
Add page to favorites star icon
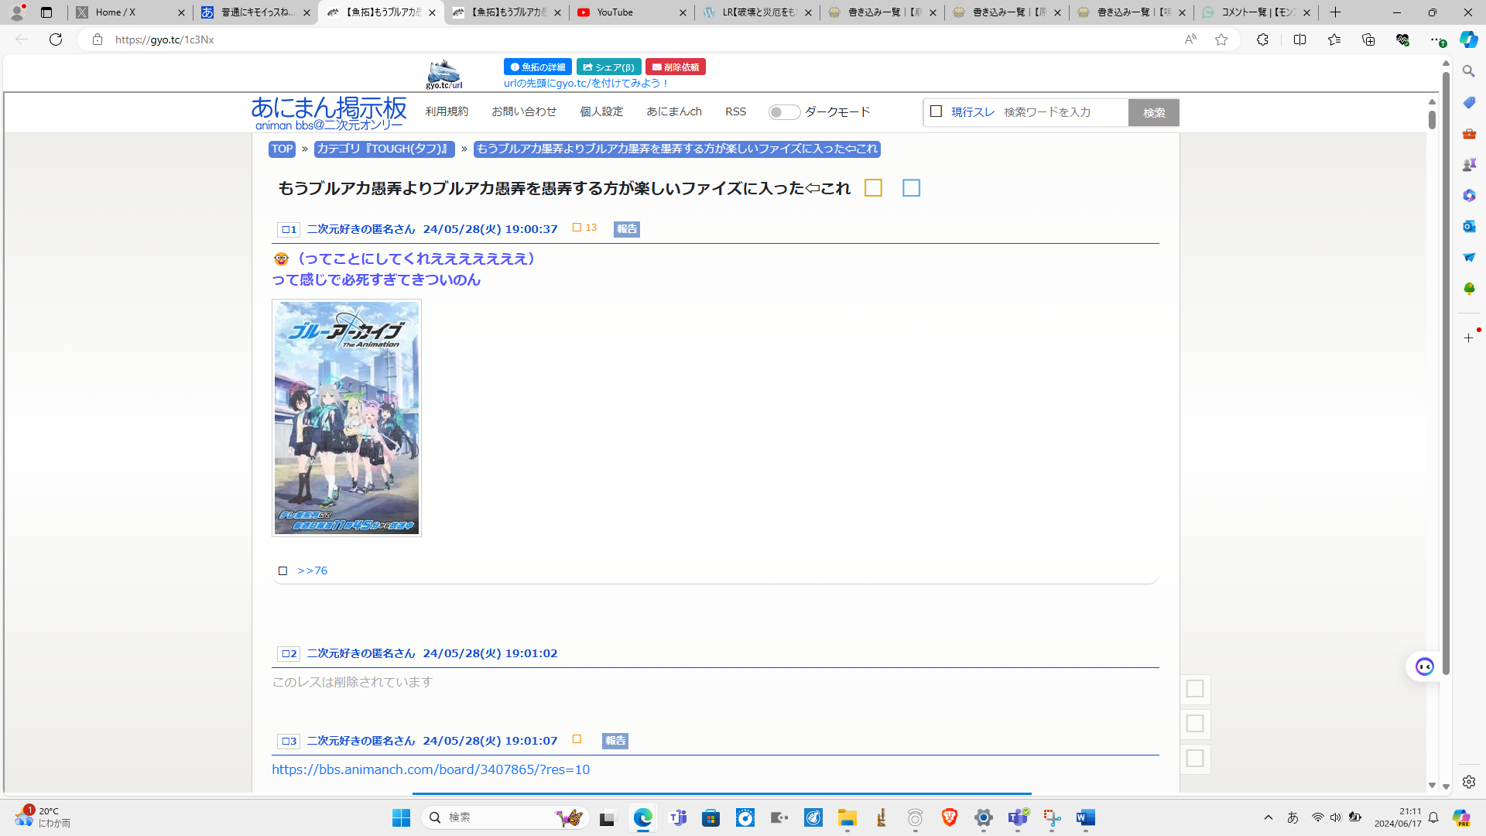[1221, 39]
